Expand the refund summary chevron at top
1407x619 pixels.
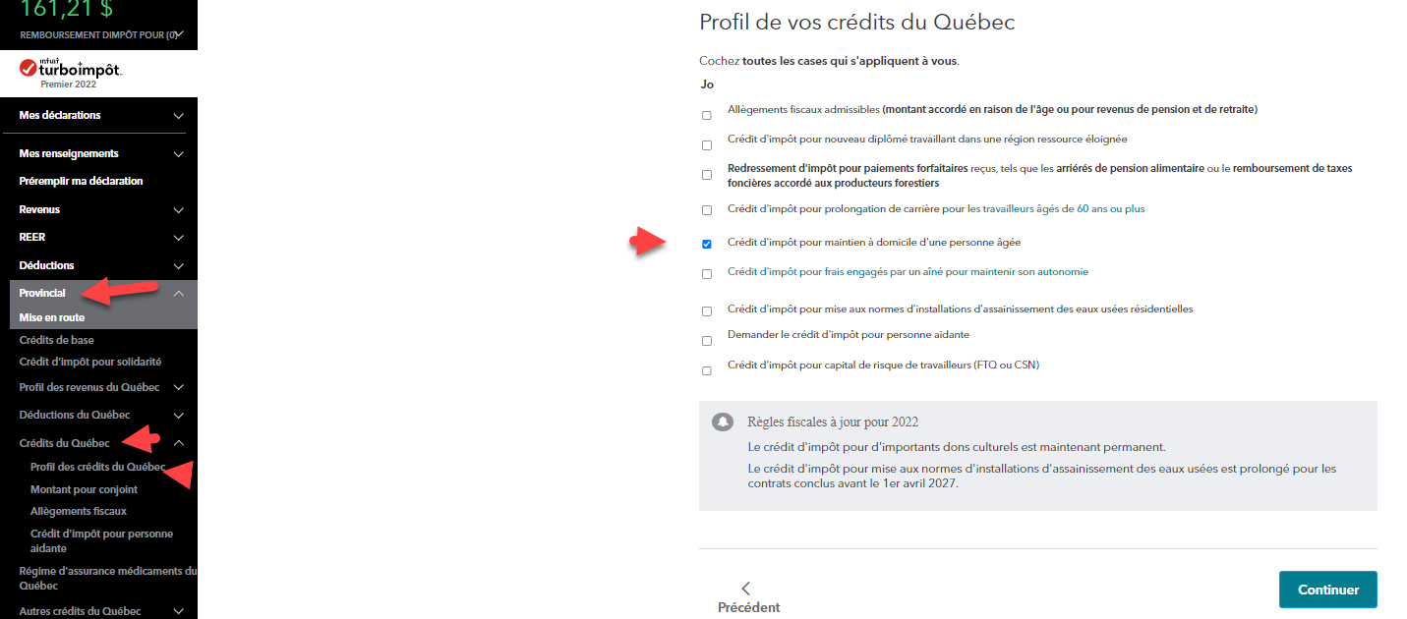(x=178, y=35)
